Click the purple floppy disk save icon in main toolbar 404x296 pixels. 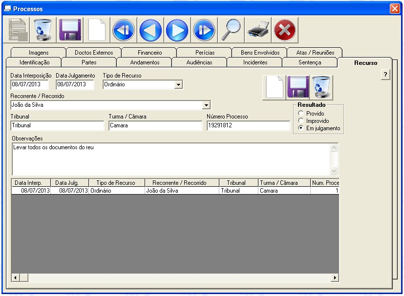(70, 30)
